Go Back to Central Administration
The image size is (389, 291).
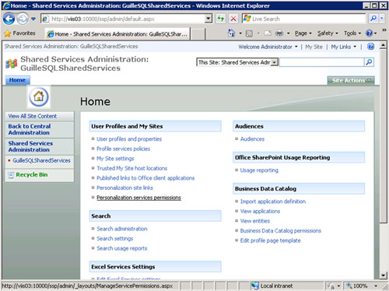pyautogui.click(x=30, y=129)
